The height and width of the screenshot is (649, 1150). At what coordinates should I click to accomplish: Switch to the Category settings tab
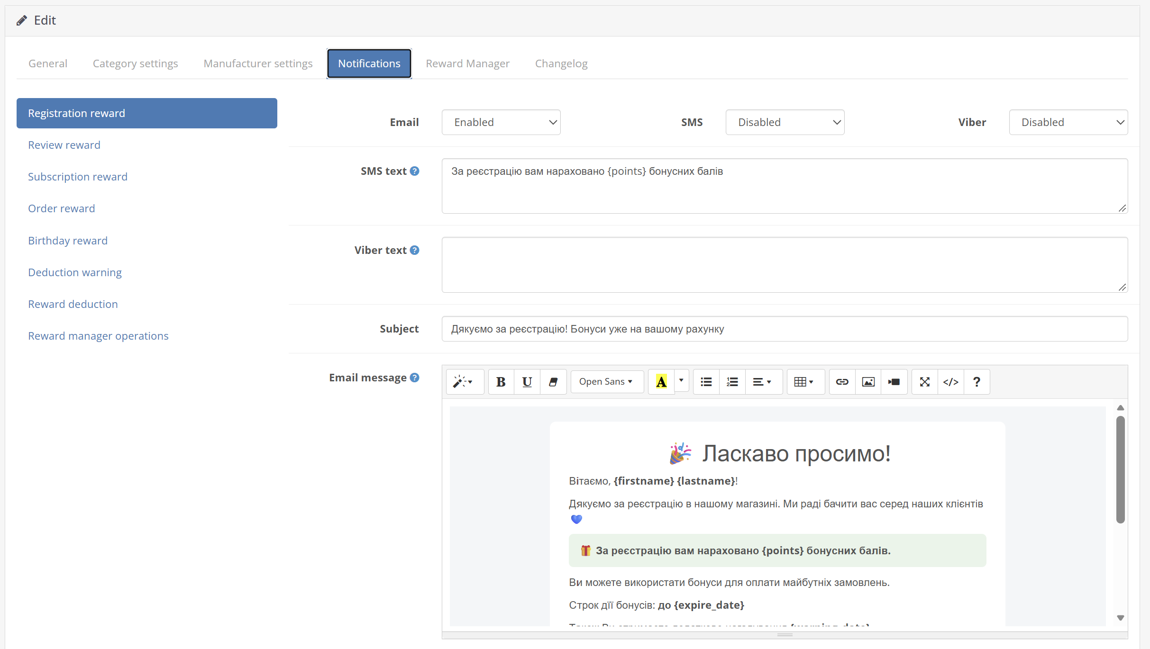pos(136,63)
